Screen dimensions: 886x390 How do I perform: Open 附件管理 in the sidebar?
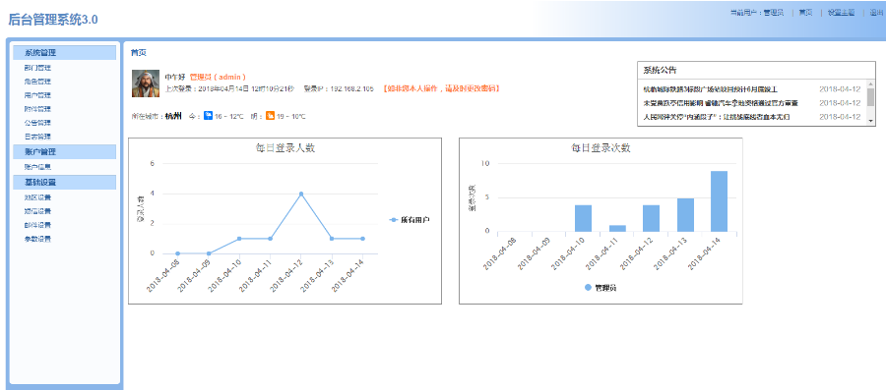[x=37, y=109]
